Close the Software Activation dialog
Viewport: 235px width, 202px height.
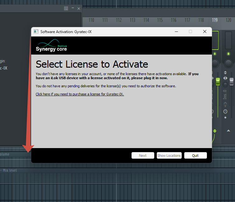coord(205,31)
